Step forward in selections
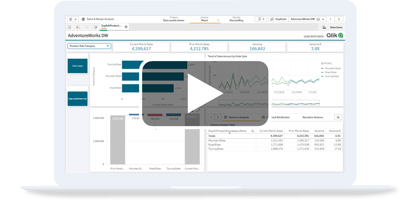 86,27
